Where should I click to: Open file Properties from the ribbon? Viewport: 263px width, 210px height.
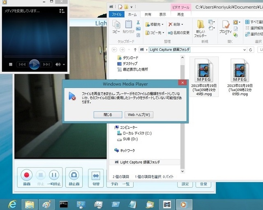226,27
